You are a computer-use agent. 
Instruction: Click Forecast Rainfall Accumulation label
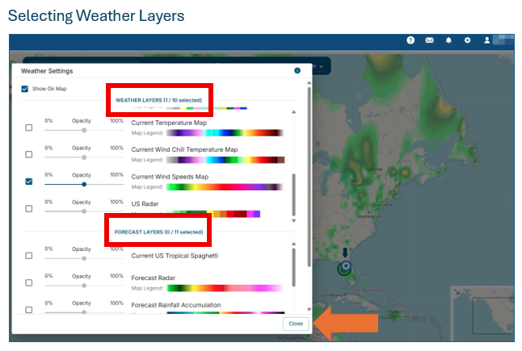click(x=176, y=305)
